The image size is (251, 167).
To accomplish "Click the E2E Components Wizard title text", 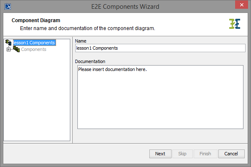I will pos(125,6).
